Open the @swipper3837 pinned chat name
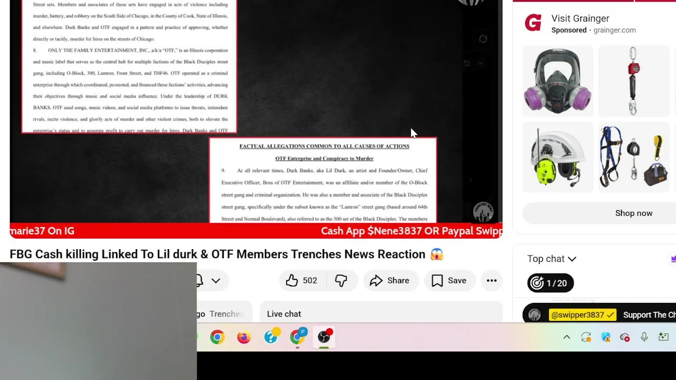The image size is (676, 380). pyautogui.click(x=583, y=315)
